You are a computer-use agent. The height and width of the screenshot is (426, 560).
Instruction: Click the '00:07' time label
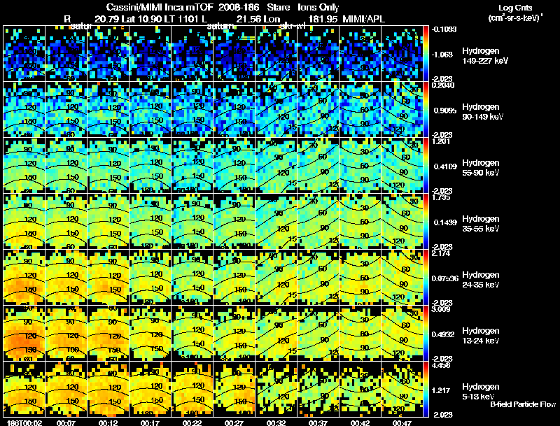66,423
